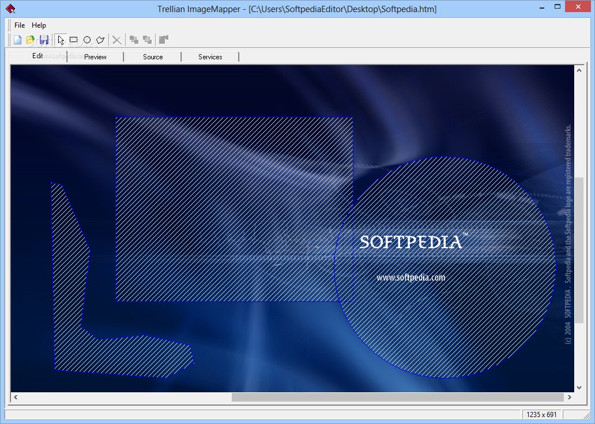595x424 pixels.
Task: Click the horizontal scrollbar left arrow
Action: coord(16,397)
